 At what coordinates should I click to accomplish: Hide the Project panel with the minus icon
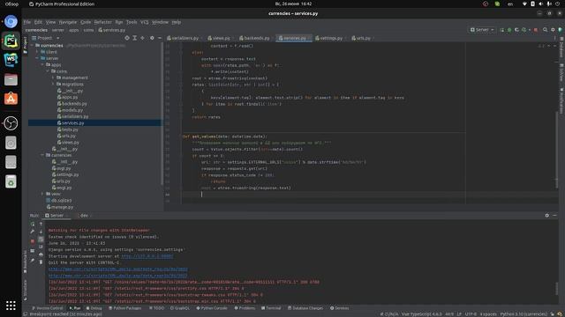pos(160,38)
